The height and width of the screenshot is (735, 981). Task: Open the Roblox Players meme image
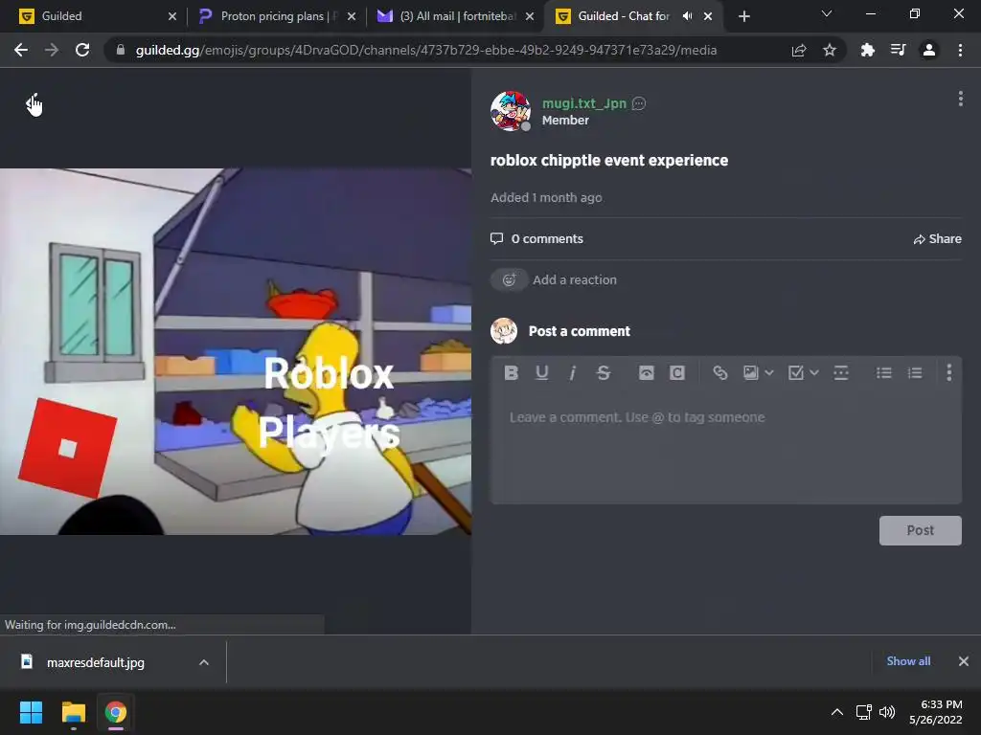point(236,351)
